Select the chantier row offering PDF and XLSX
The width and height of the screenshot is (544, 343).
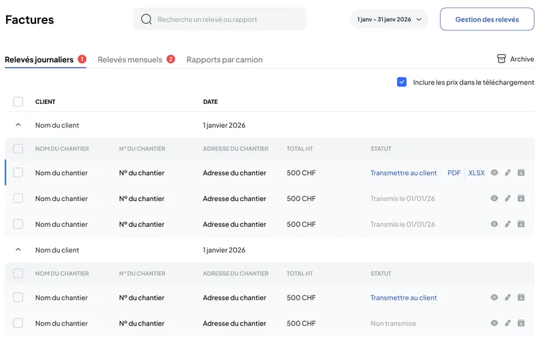click(x=18, y=173)
